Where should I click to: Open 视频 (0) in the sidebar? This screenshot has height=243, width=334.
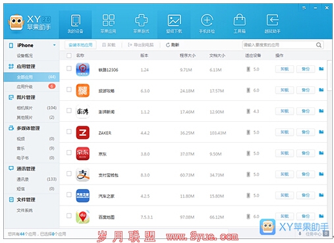coord(32,139)
